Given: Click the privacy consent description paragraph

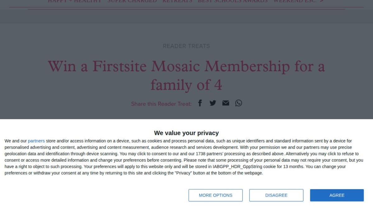Looking at the screenshot, I should pos(184,157).
